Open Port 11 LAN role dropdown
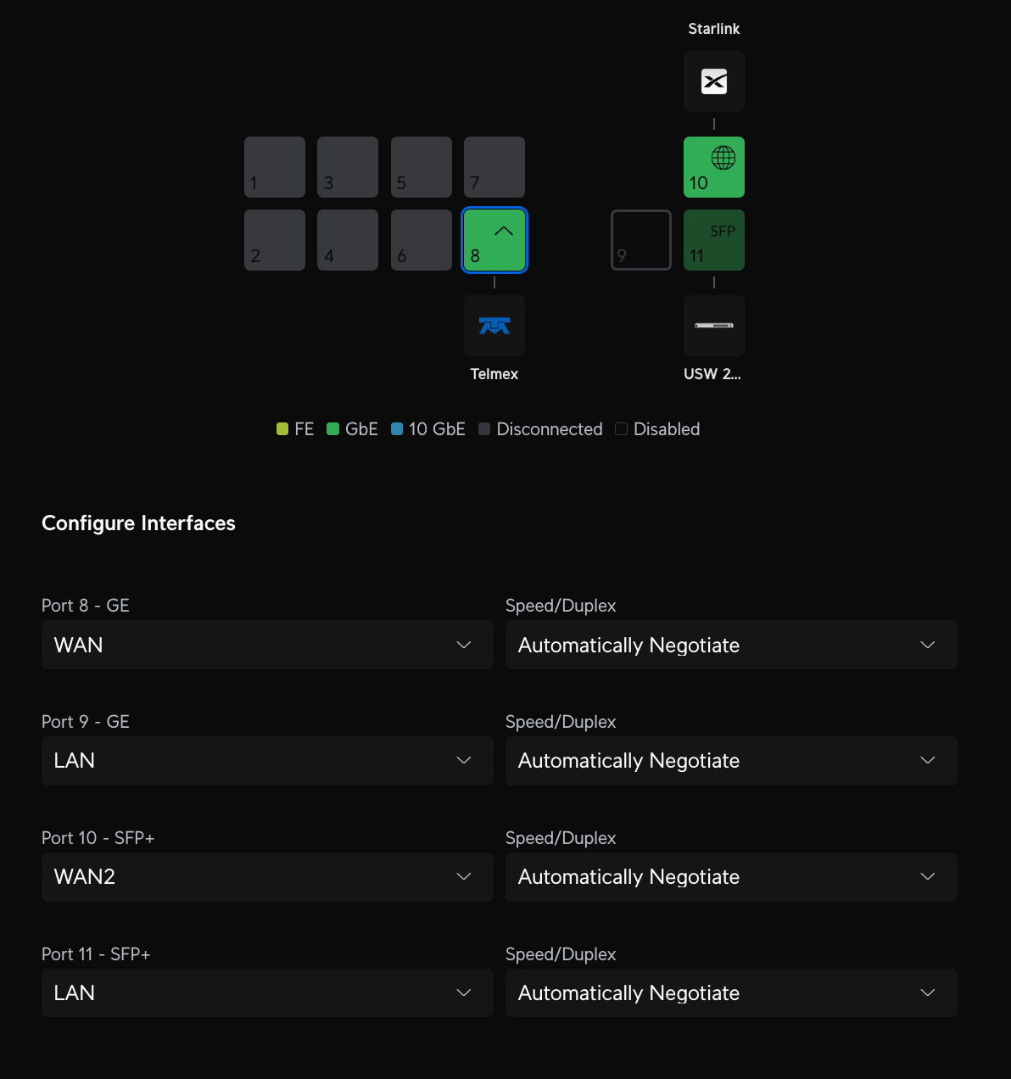 click(267, 993)
